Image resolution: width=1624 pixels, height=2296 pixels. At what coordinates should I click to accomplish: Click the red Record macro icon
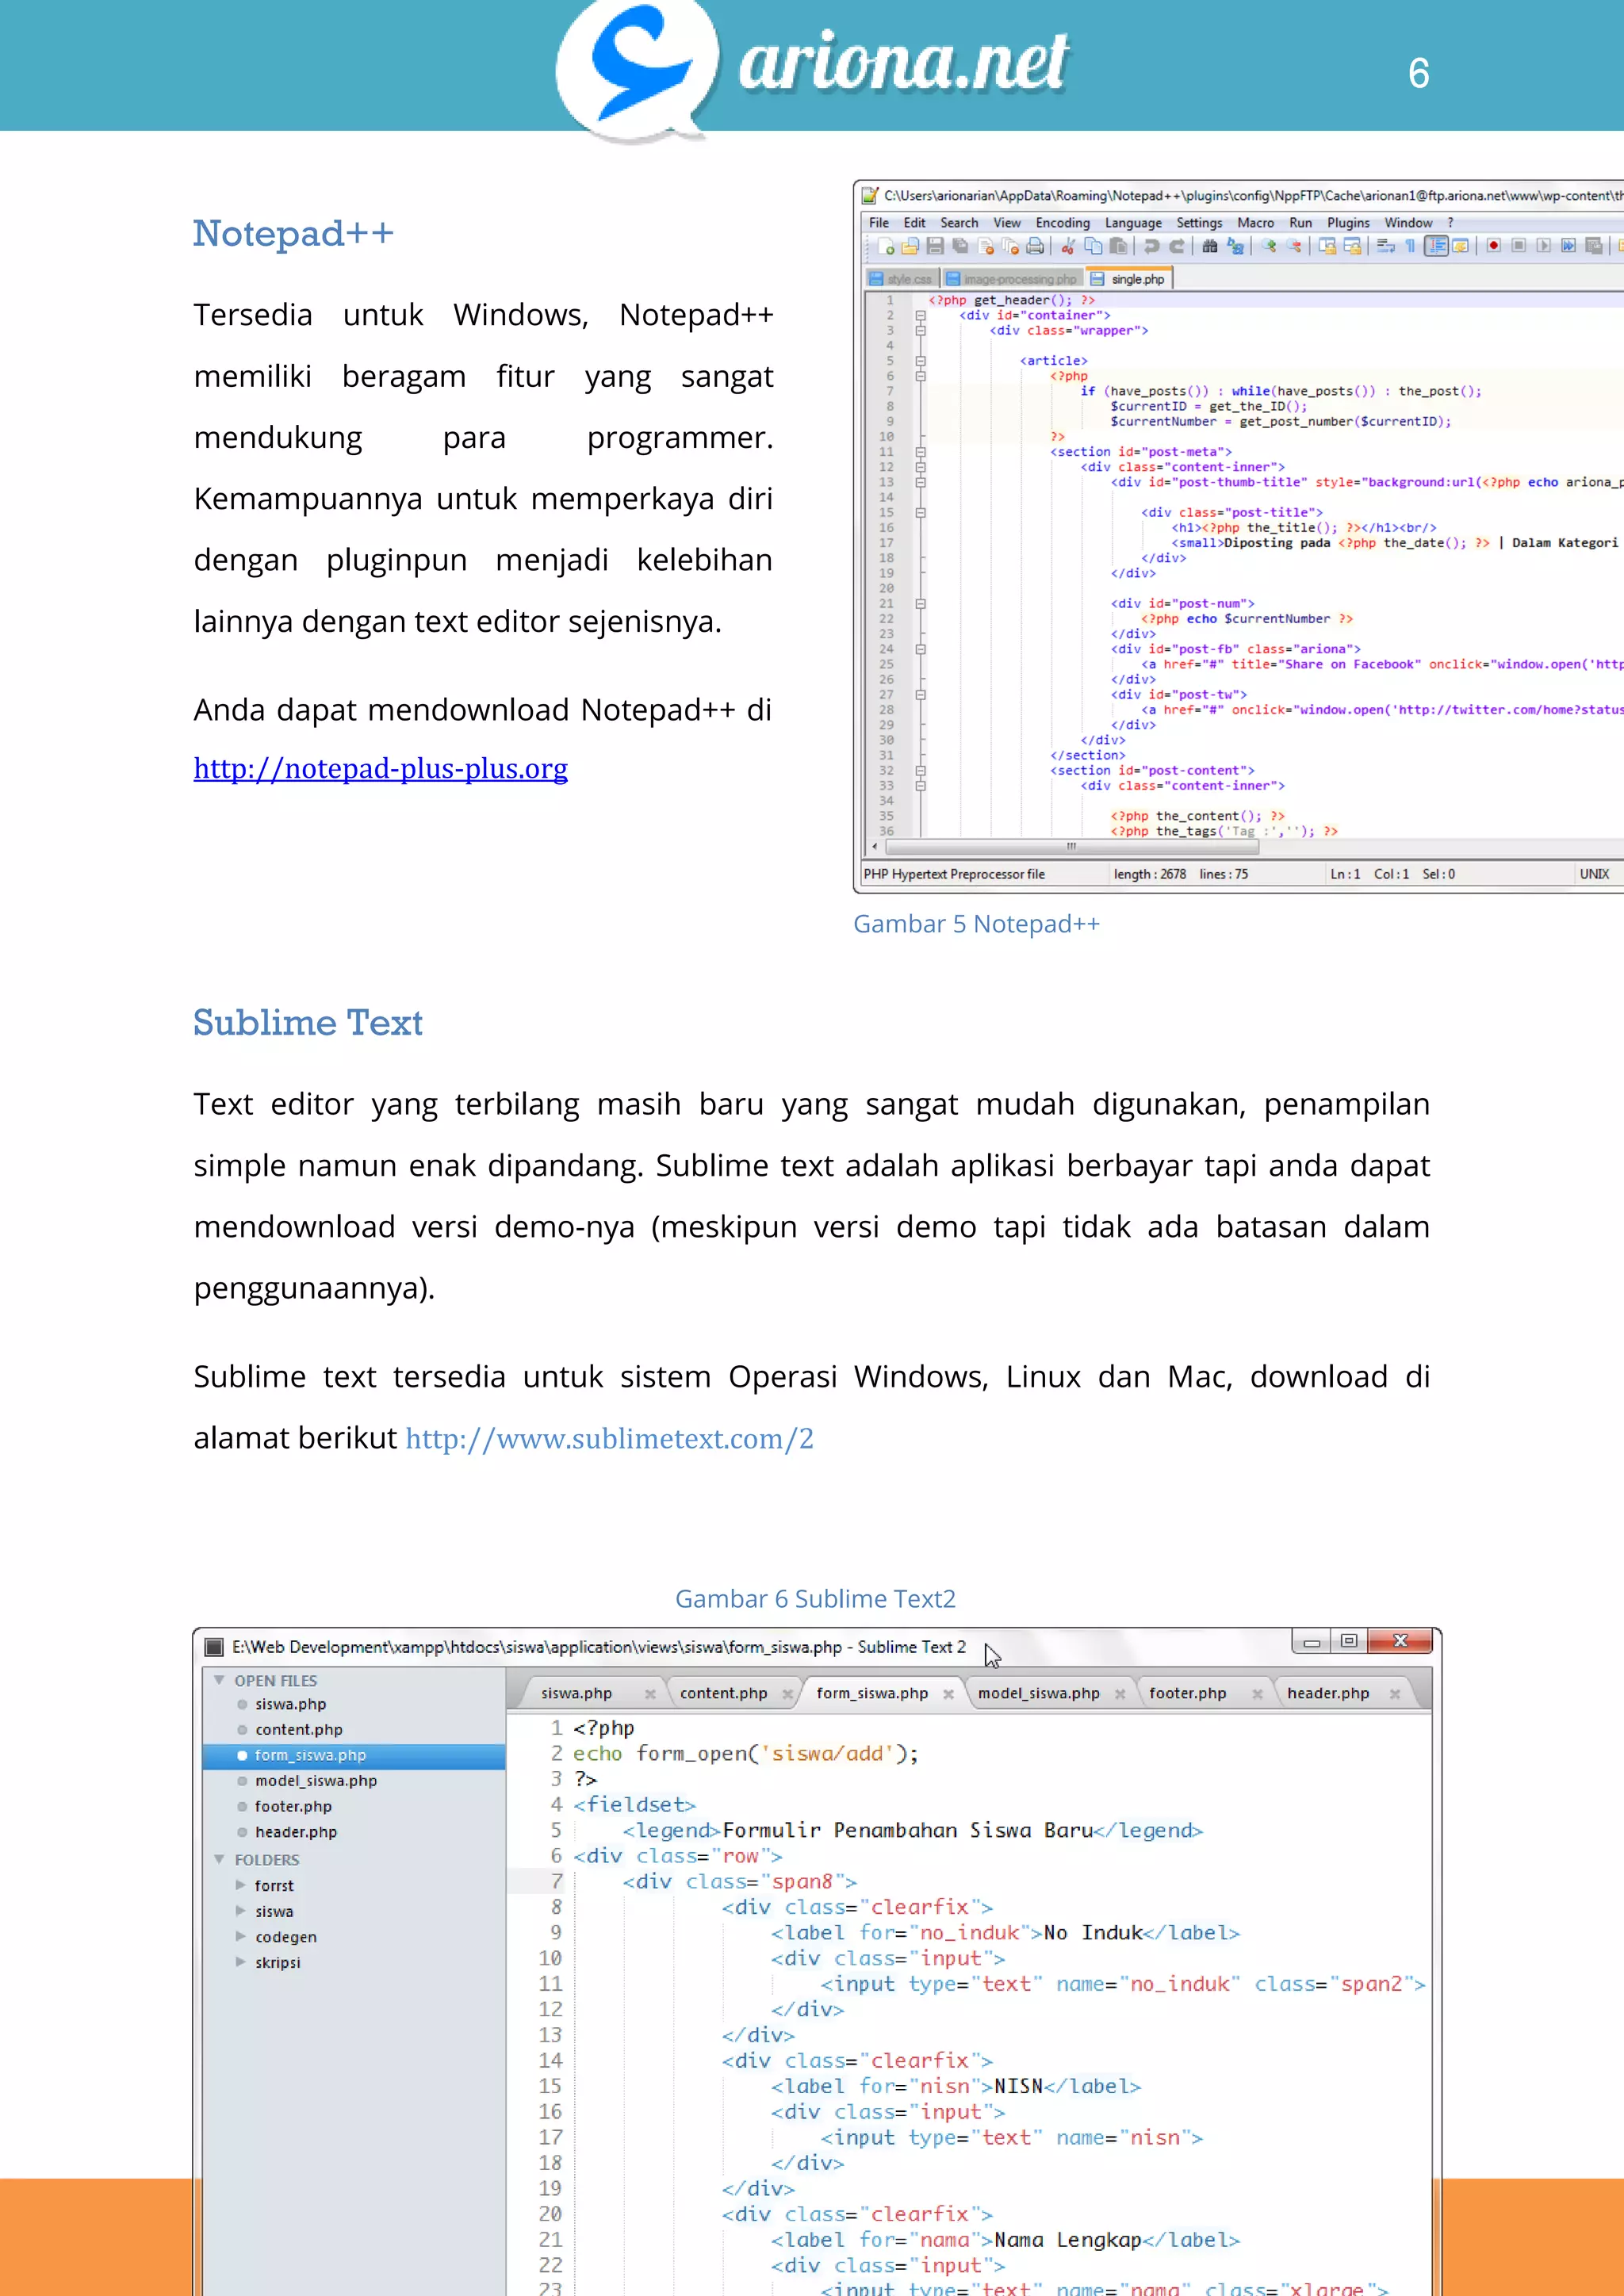(x=1493, y=246)
